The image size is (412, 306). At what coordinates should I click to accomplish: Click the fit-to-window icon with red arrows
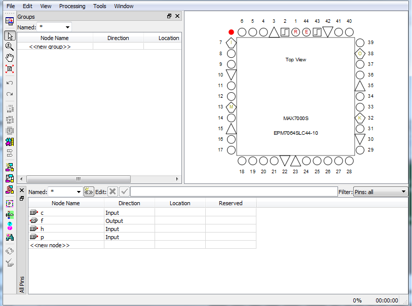click(x=10, y=69)
